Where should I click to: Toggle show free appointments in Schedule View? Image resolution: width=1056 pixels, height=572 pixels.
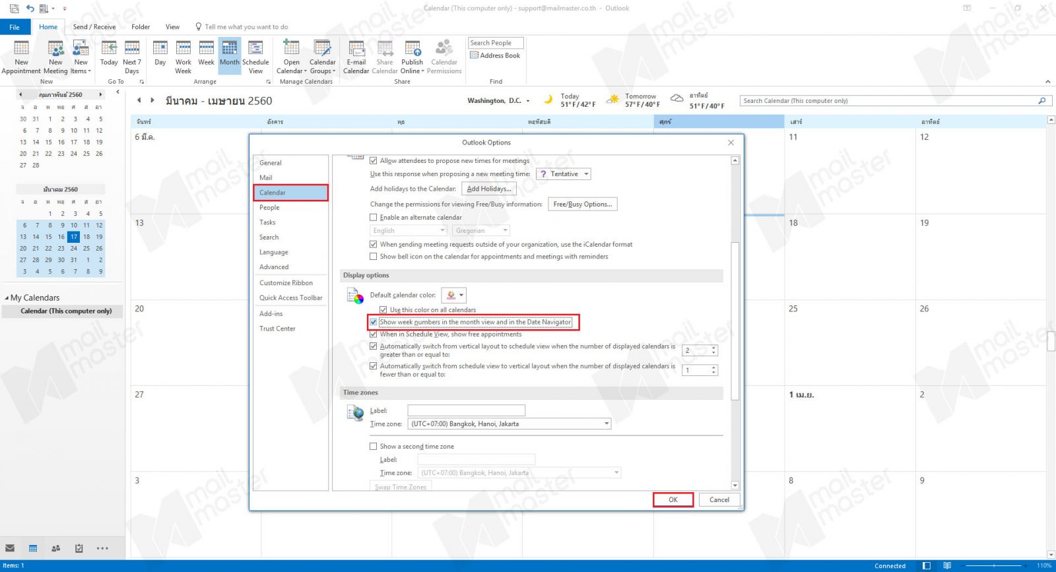click(374, 334)
